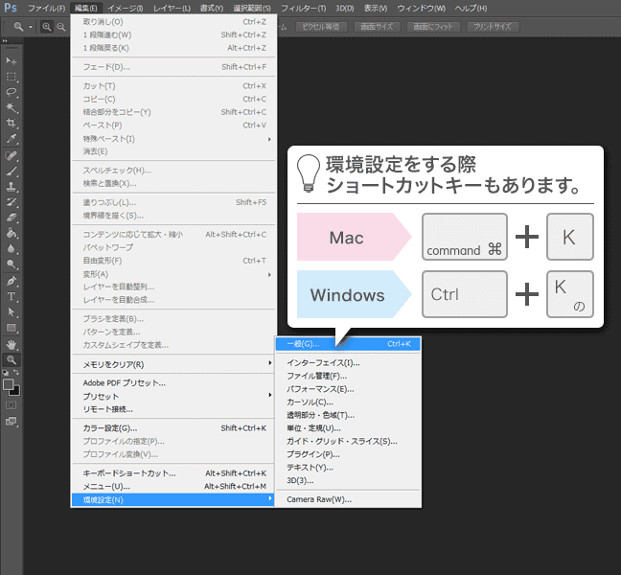Select the Hand tool
Screen dimensions: 621x575
tap(11, 343)
